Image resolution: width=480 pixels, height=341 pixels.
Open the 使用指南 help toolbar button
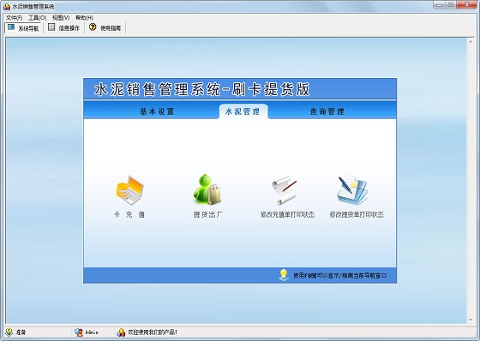pyautogui.click(x=105, y=28)
